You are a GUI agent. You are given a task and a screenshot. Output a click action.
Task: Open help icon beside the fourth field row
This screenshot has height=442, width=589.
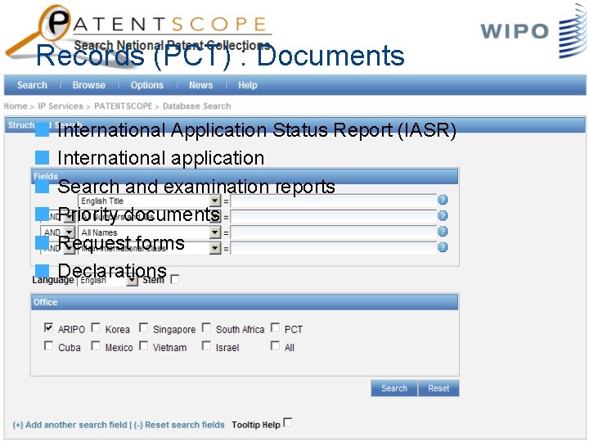[443, 247]
